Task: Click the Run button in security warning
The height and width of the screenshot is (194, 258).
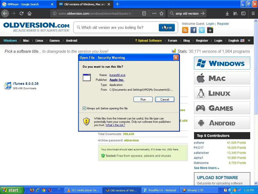Action: coord(143,100)
